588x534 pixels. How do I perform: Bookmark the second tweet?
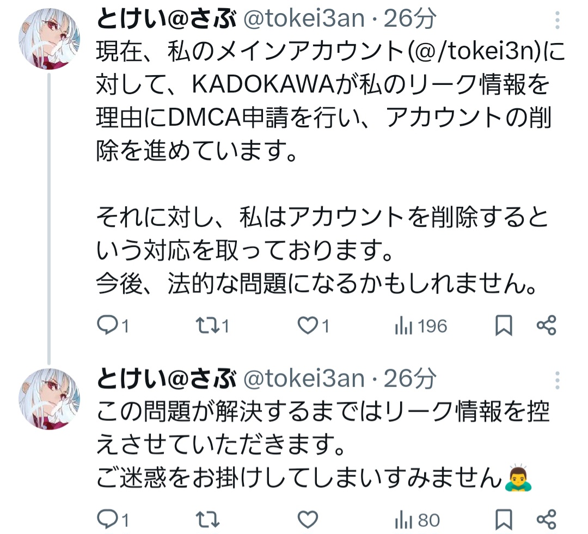pyautogui.click(x=504, y=520)
